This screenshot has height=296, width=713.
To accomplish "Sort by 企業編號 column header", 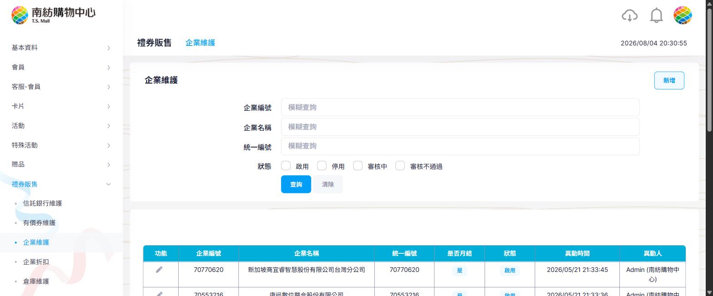I will (208, 253).
